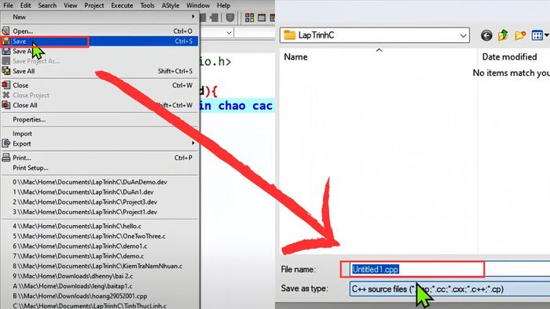Choose Open... from the File menu
Screen dimensions: 550x309
(99, 31)
